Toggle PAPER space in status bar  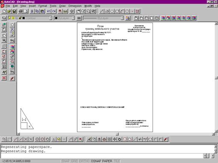[107, 161]
